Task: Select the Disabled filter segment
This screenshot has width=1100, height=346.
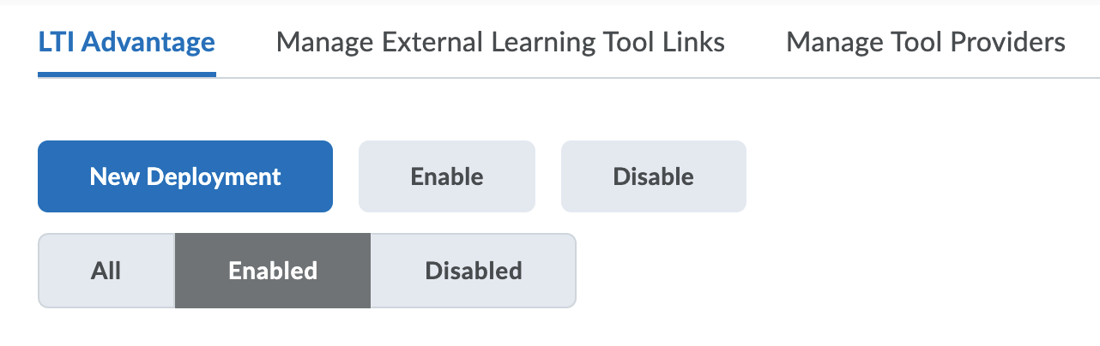Action: [x=474, y=271]
